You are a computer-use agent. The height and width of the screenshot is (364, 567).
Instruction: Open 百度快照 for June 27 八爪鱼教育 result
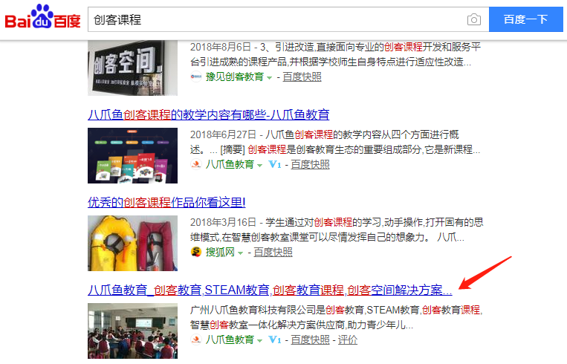point(311,164)
